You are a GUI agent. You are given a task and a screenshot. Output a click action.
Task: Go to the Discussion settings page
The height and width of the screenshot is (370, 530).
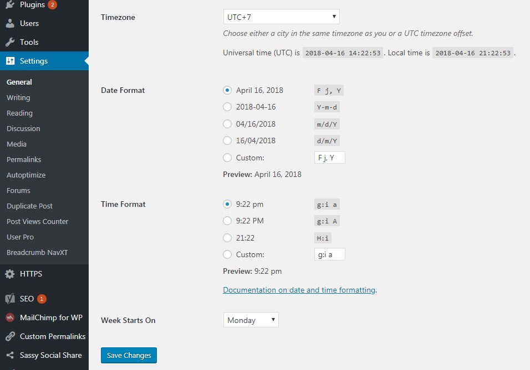[23, 128]
